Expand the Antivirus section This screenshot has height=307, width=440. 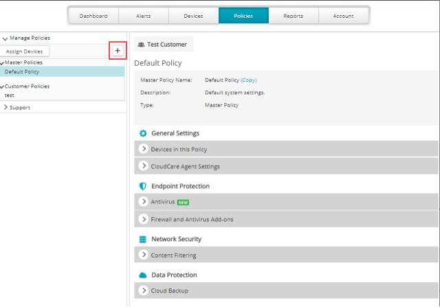tap(144, 202)
